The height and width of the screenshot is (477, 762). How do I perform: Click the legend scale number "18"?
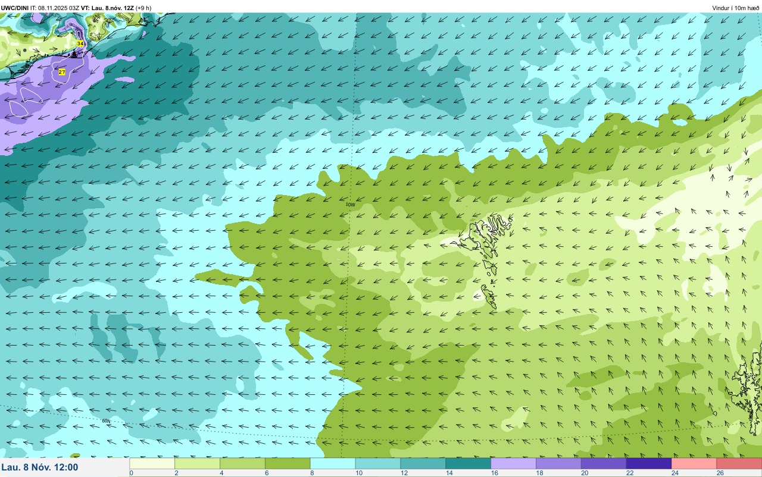coord(539,473)
